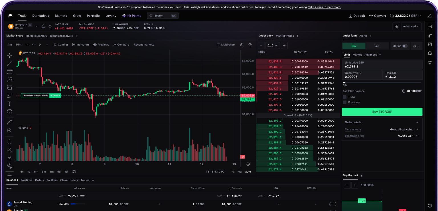Expand the Est. trading fee details
The image size is (438, 211).
coord(417,136)
